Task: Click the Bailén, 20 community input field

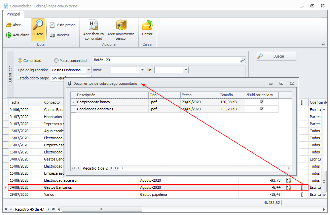Action: point(166,60)
